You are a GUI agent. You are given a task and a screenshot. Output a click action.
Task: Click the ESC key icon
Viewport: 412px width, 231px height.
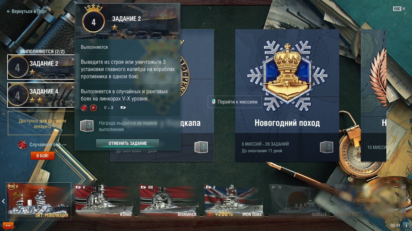pos(397,9)
